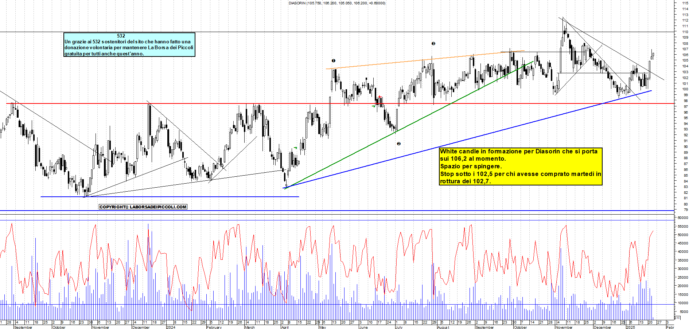Click the '2024' year label on time axis
The image size is (689, 329).
tap(171, 327)
